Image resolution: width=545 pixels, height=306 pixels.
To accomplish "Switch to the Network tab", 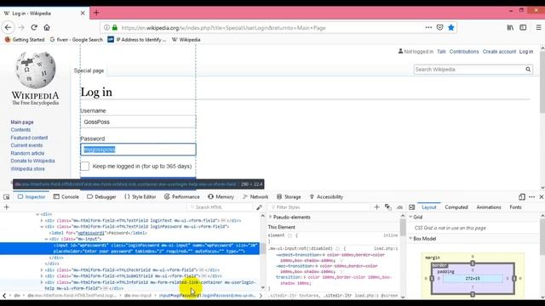I will (255, 196).
